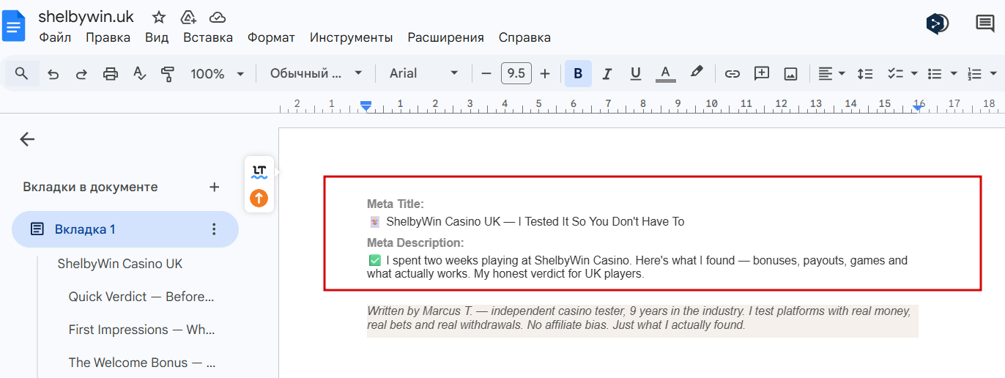Open the Файл menu
The image size is (1005, 378).
click(x=55, y=37)
